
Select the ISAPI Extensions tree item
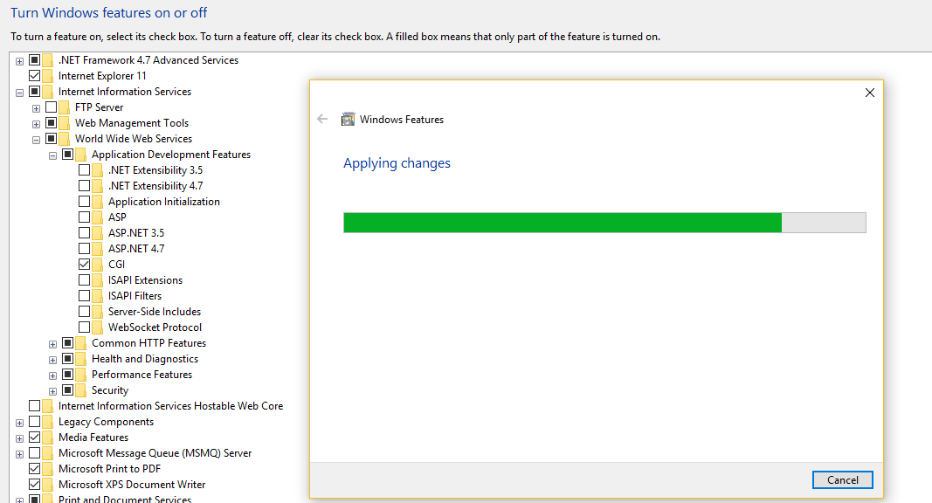pyautogui.click(x=145, y=280)
